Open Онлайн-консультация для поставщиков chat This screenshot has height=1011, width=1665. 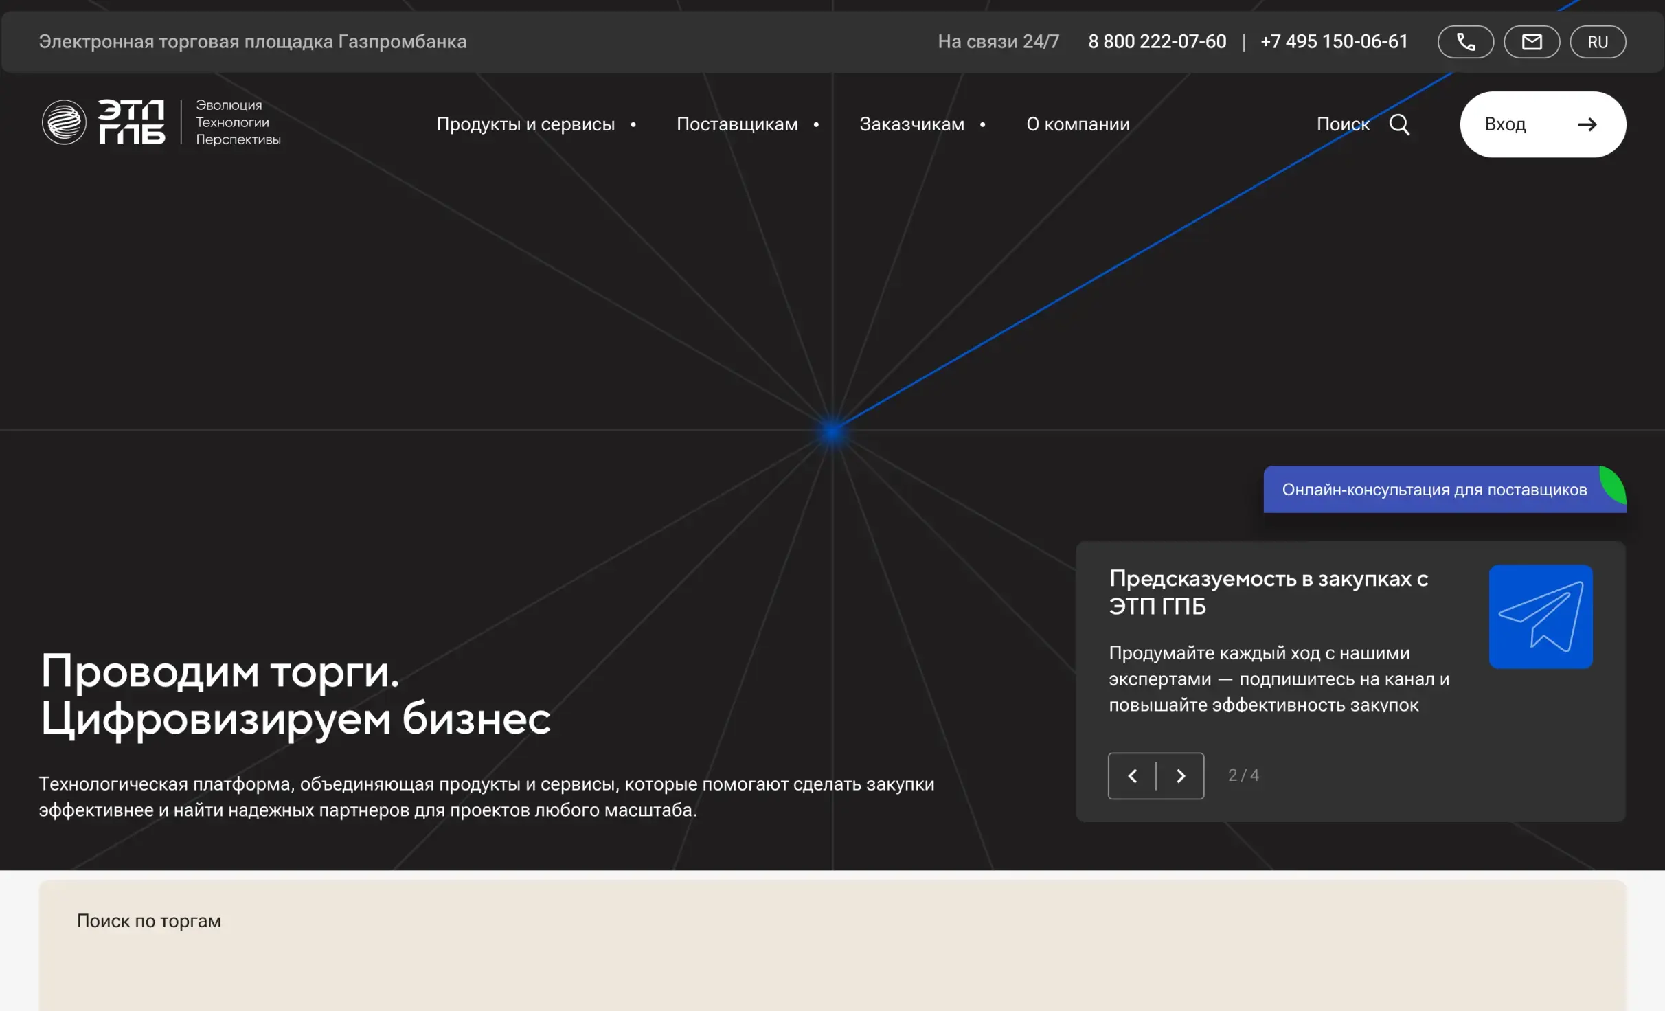coord(1434,490)
